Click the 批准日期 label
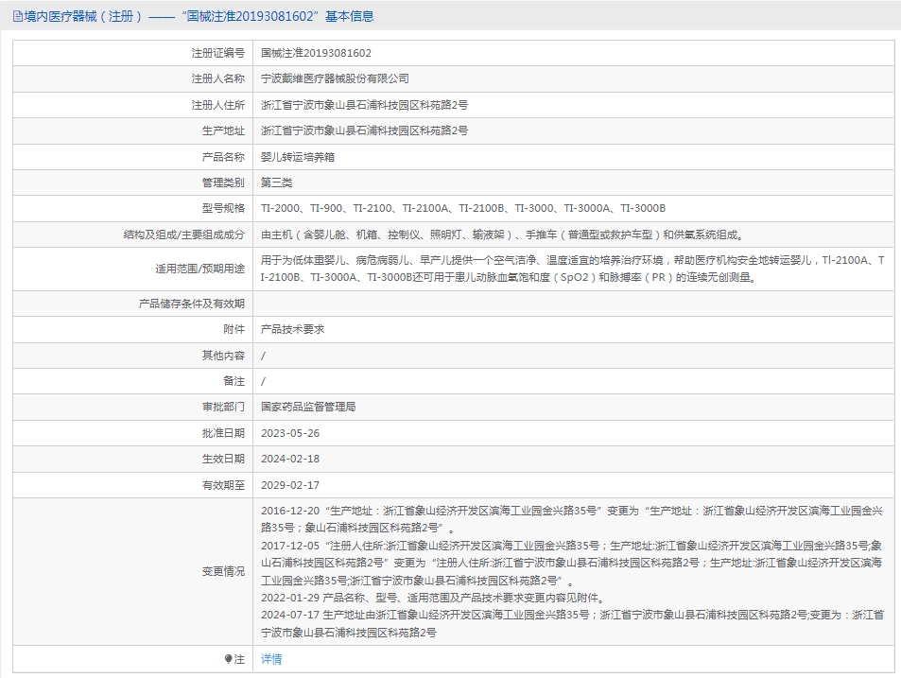This screenshot has height=678, width=901. (223, 433)
